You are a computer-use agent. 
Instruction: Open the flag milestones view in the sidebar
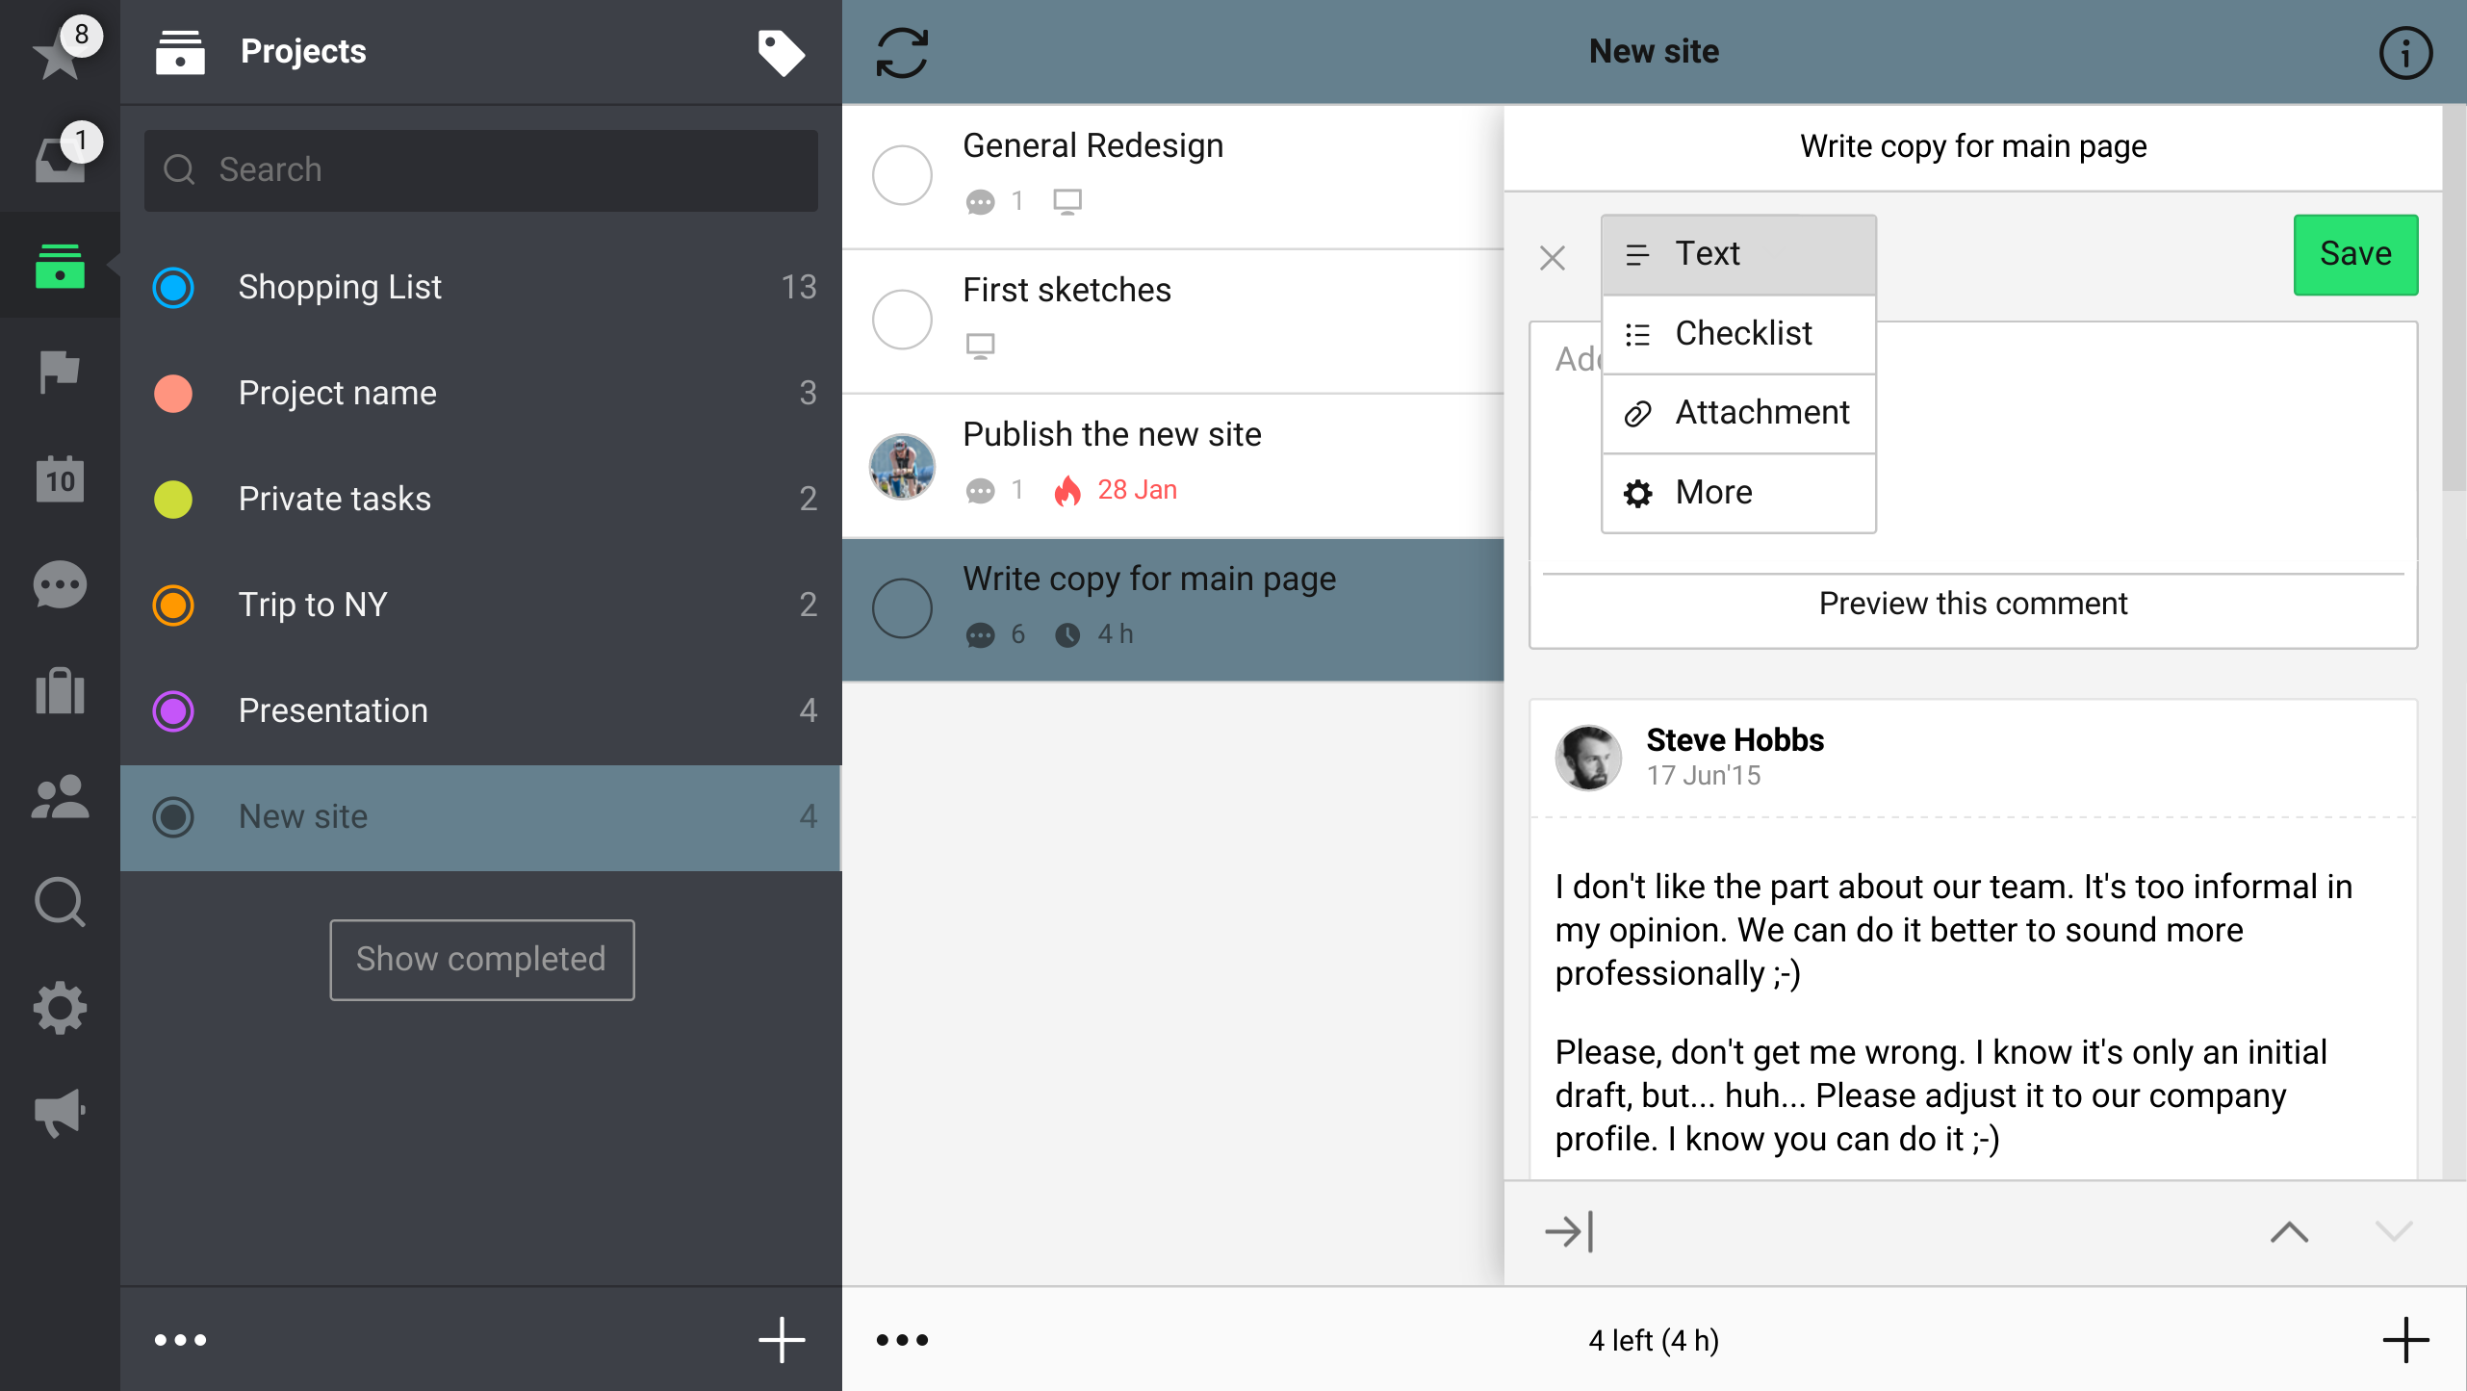(60, 372)
